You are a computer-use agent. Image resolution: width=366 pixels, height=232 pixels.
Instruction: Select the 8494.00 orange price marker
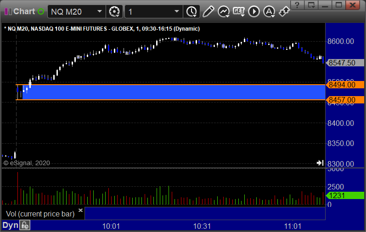345,85
